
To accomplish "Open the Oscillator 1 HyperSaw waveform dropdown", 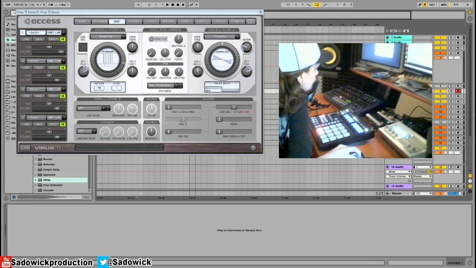I will (108, 36).
